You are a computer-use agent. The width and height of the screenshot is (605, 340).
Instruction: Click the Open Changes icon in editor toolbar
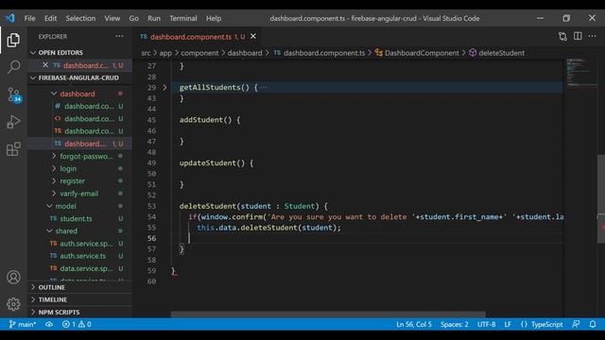(x=562, y=36)
